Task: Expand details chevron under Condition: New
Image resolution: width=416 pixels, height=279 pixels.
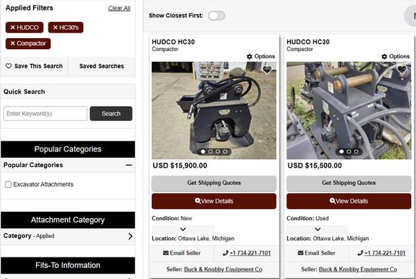Action: coord(183,229)
